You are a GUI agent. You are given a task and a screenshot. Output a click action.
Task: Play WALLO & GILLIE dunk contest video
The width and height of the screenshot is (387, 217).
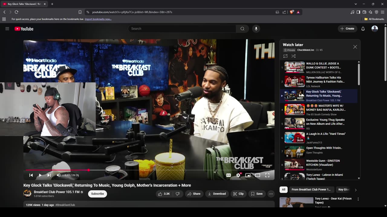pos(319,68)
